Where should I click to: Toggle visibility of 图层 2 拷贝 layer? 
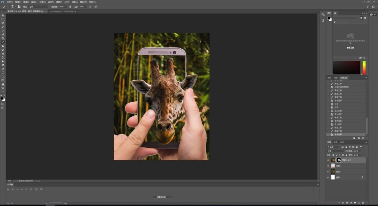(x=328, y=160)
